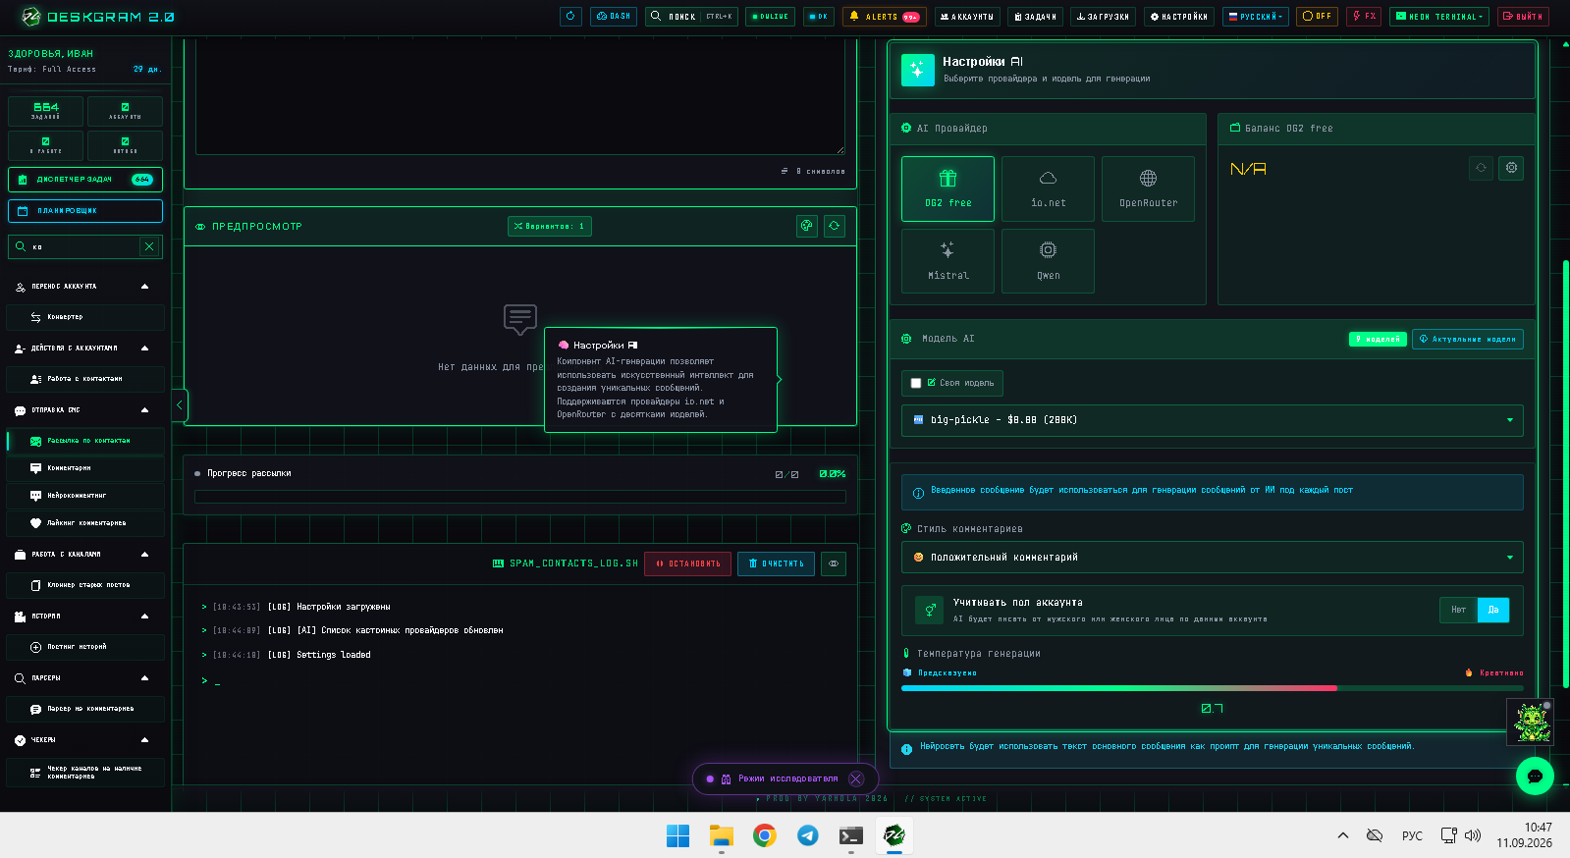Image resolution: width=1570 pixels, height=858 pixels.
Task: Click the Выйти logout button
Action: [x=1523, y=17]
